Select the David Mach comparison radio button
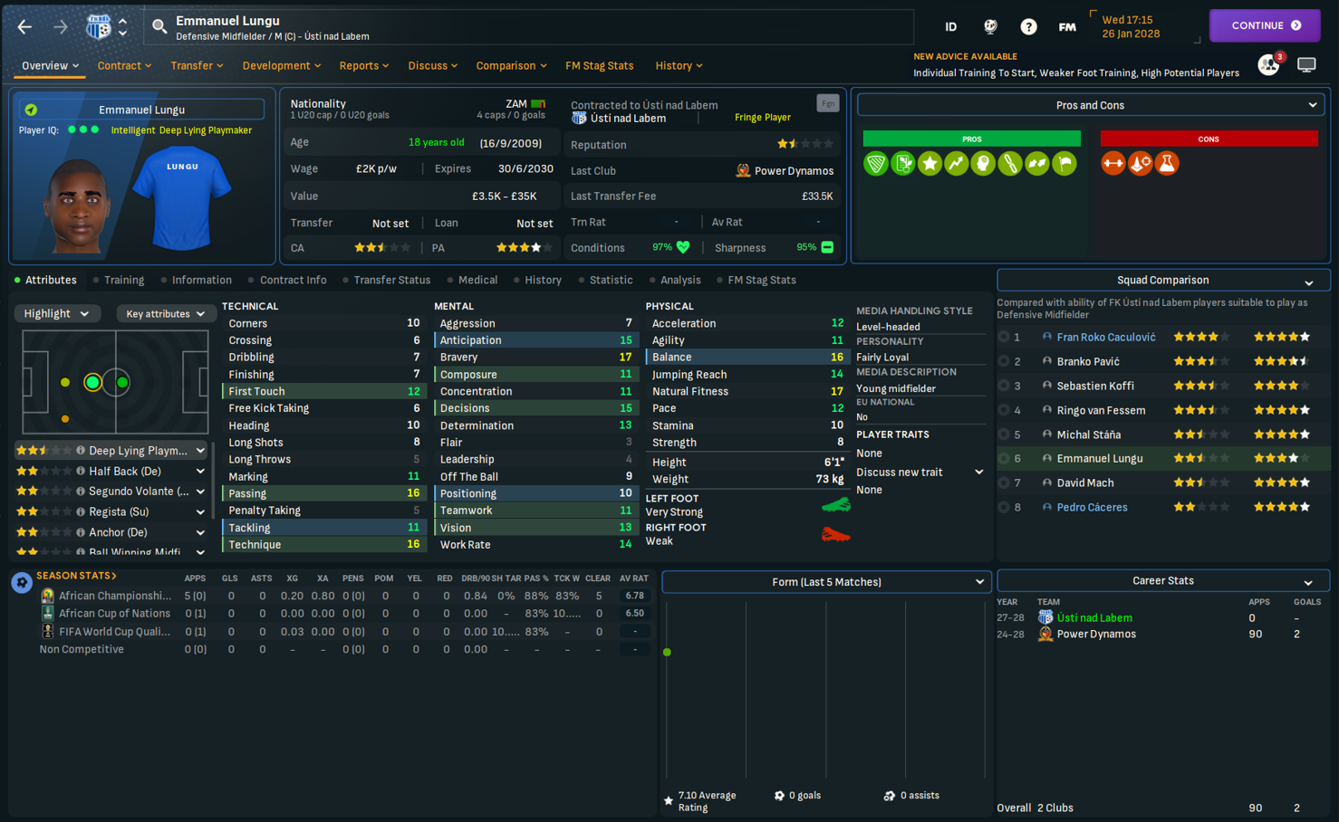Image resolution: width=1339 pixels, height=822 pixels. [x=1004, y=483]
